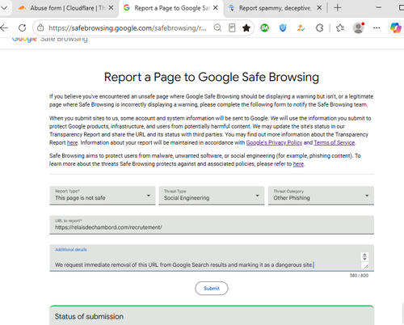The width and height of the screenshot is (404, 325).
Task: Click the Submit button
Action: [x=212, y=289]
